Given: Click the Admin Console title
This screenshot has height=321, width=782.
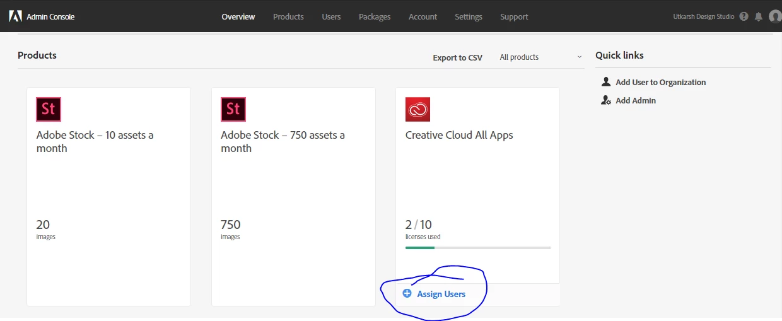Looking at the screenshot, I should click(x=50, y=16).
